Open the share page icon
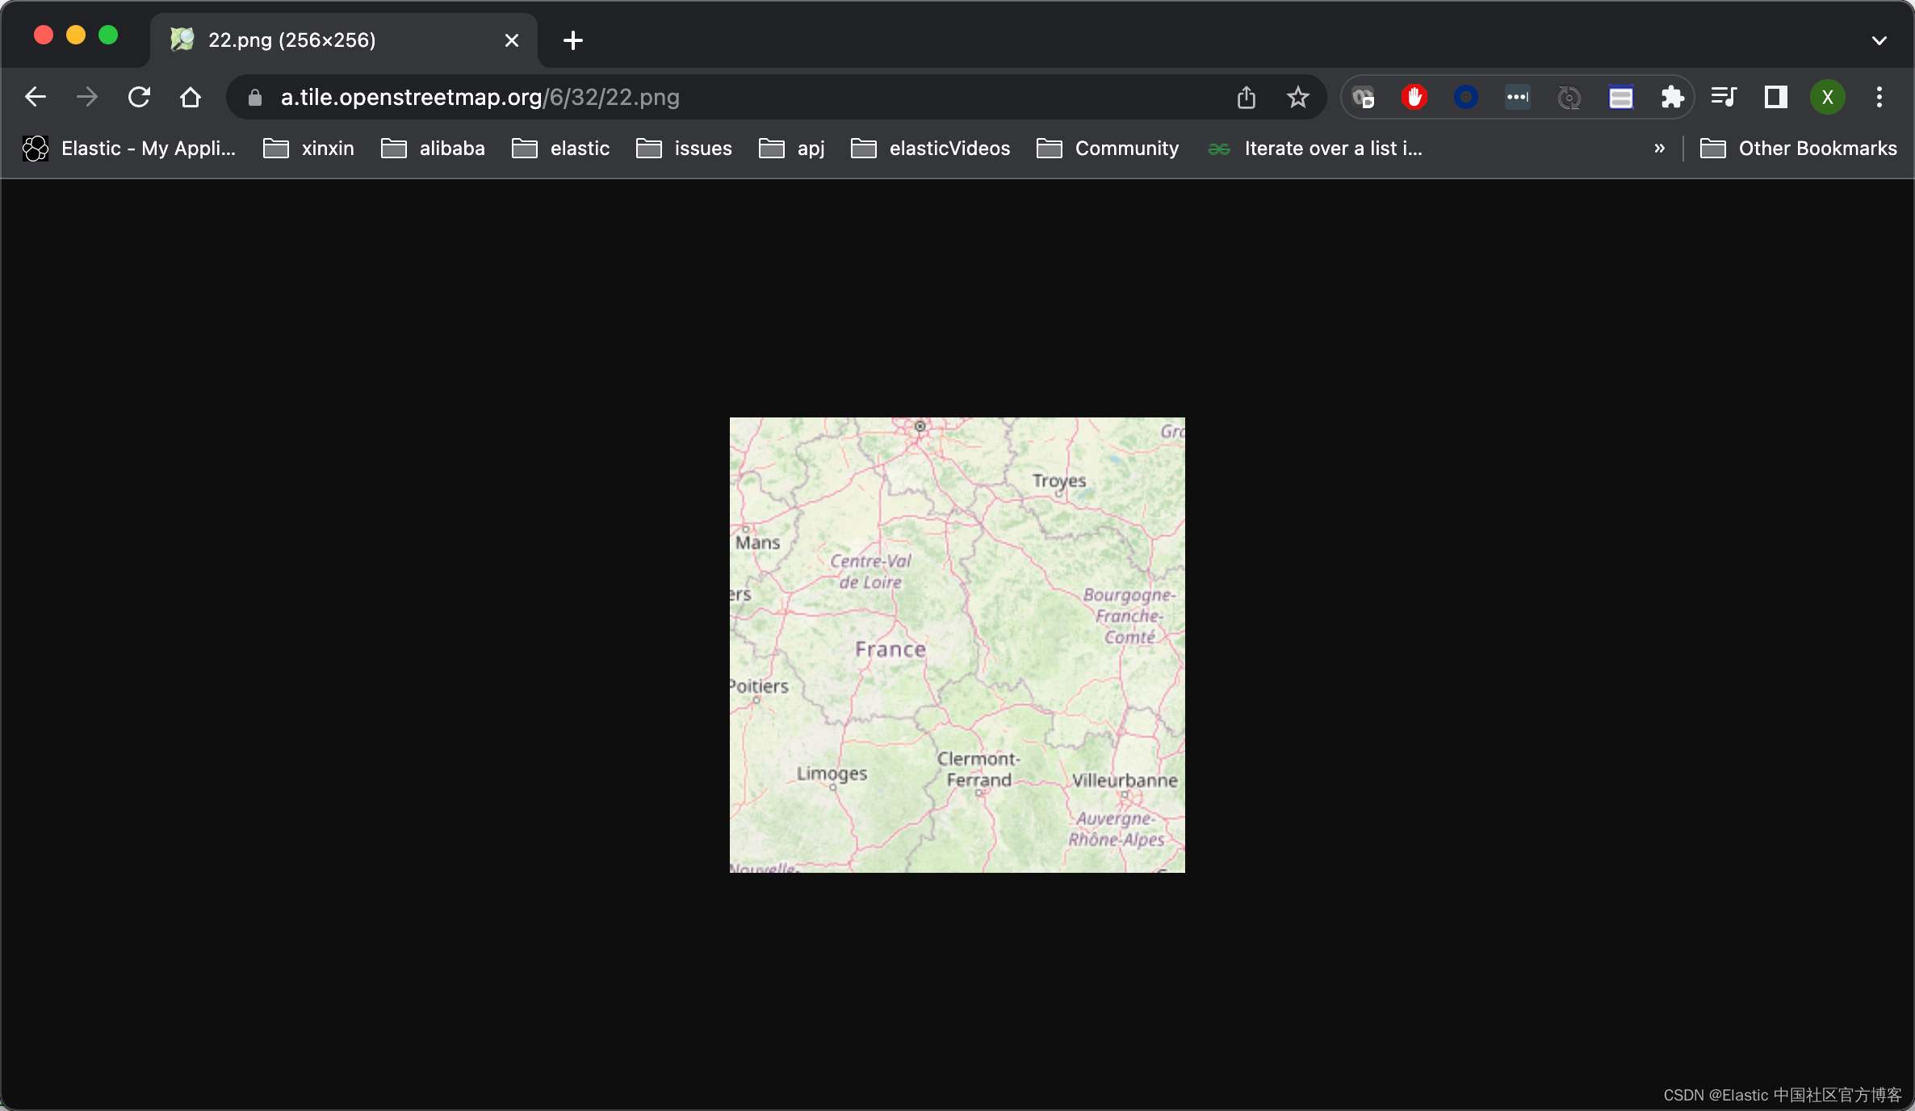 (x=1247, y=98)
